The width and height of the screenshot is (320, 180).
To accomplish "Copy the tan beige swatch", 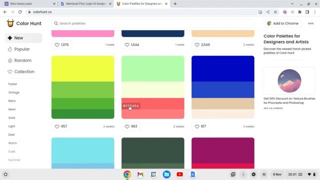I will click(x=223, y=103).
